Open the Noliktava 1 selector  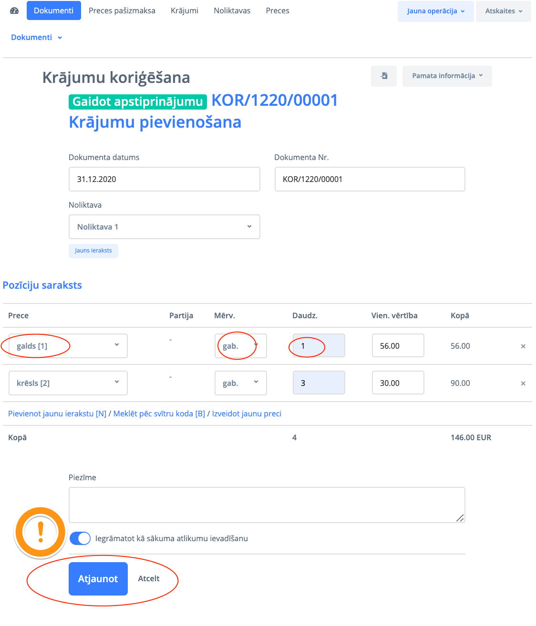pos(165,227)
